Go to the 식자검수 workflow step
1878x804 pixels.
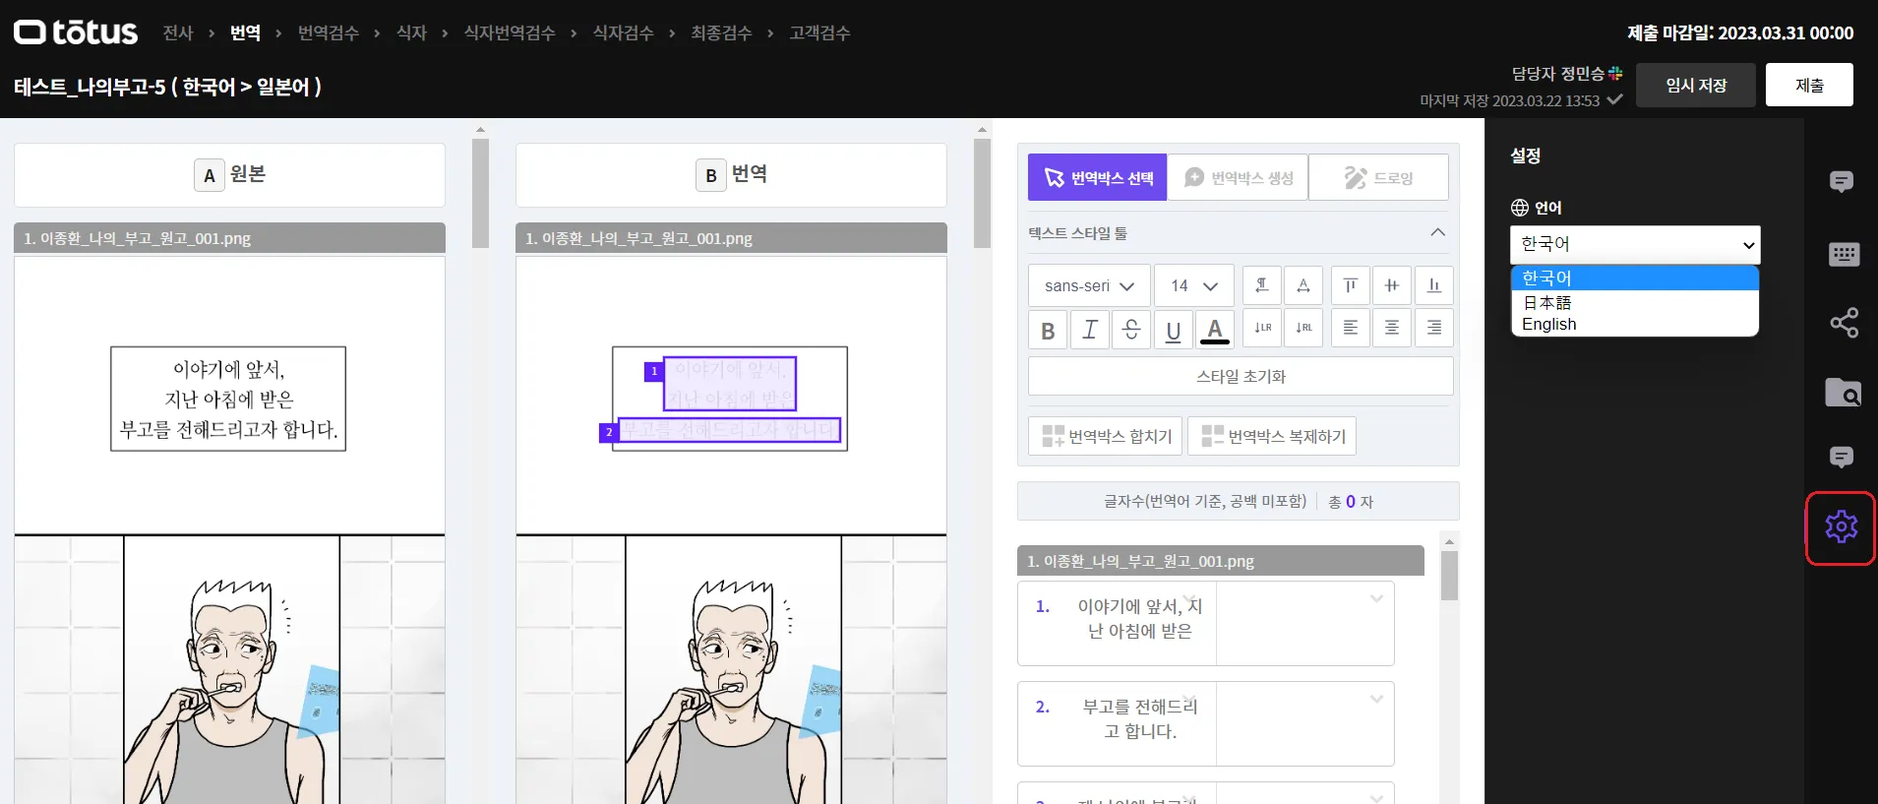tap(623, 32)
